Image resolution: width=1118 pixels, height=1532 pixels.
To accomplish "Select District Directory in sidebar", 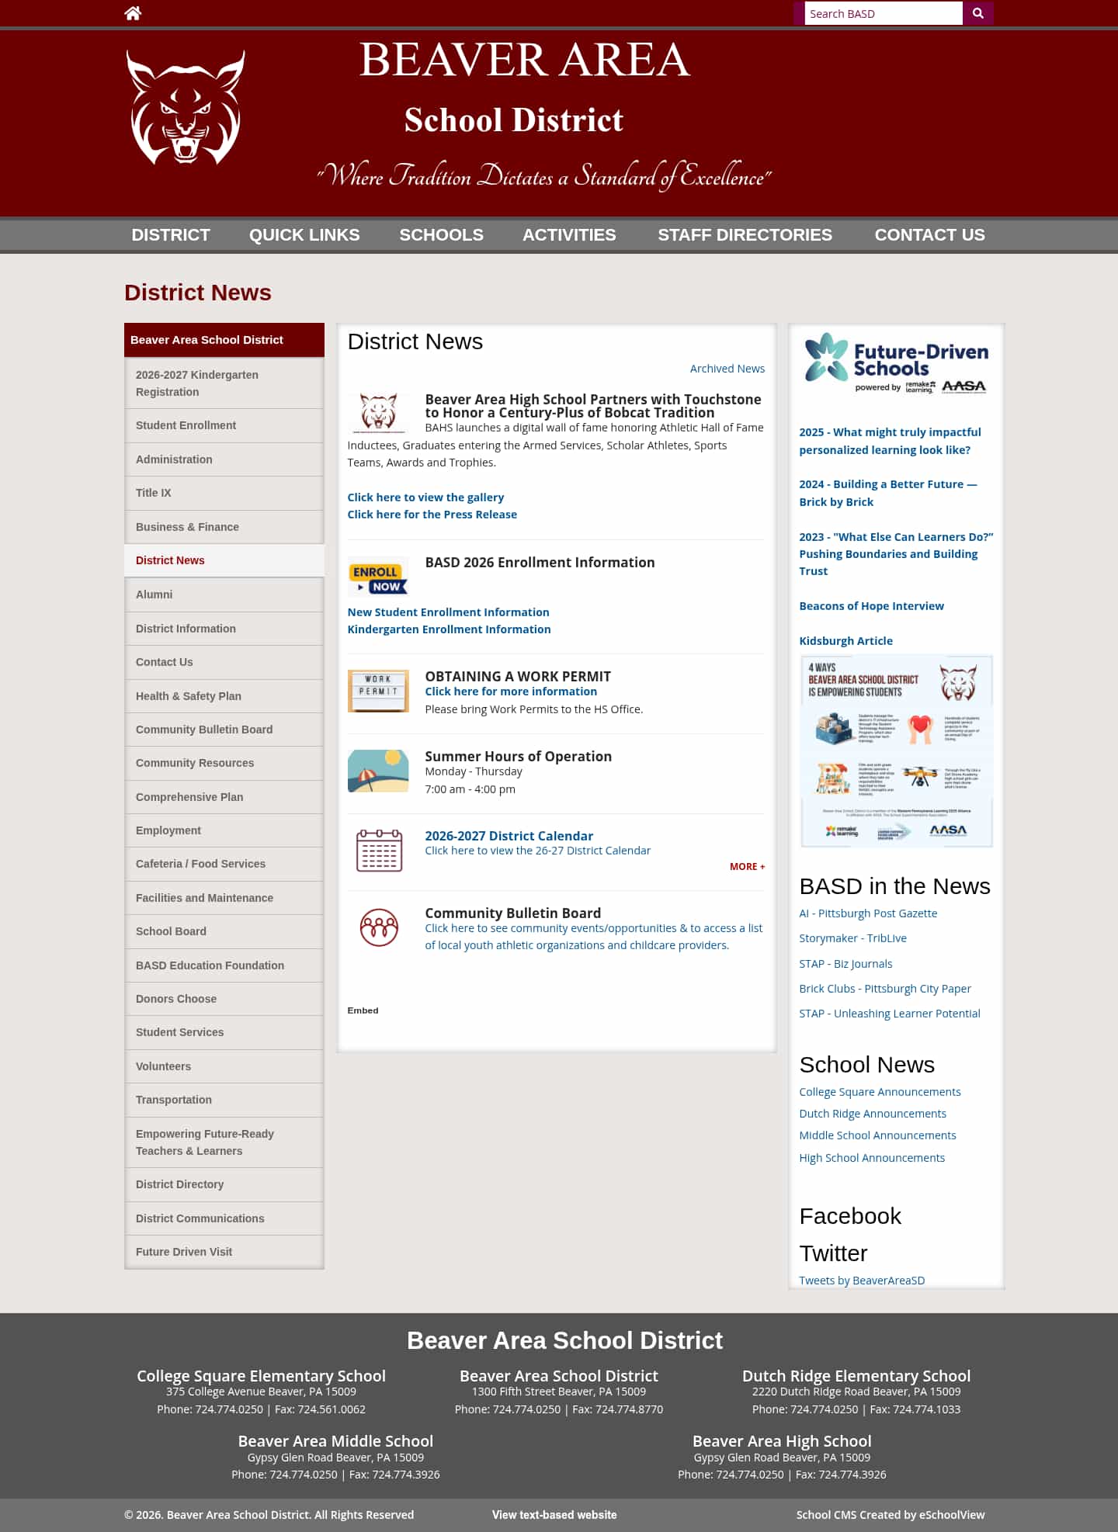I will 224,1184.
